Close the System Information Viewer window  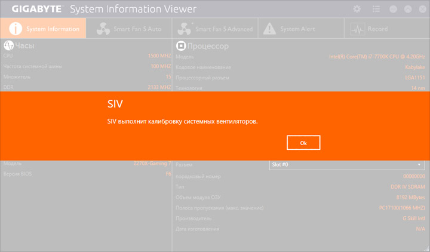pos(423,9)
